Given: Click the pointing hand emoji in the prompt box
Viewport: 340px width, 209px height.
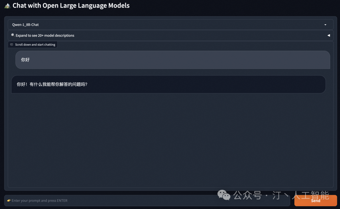Looking at the screenshot, I should click(x=9, y=200).
